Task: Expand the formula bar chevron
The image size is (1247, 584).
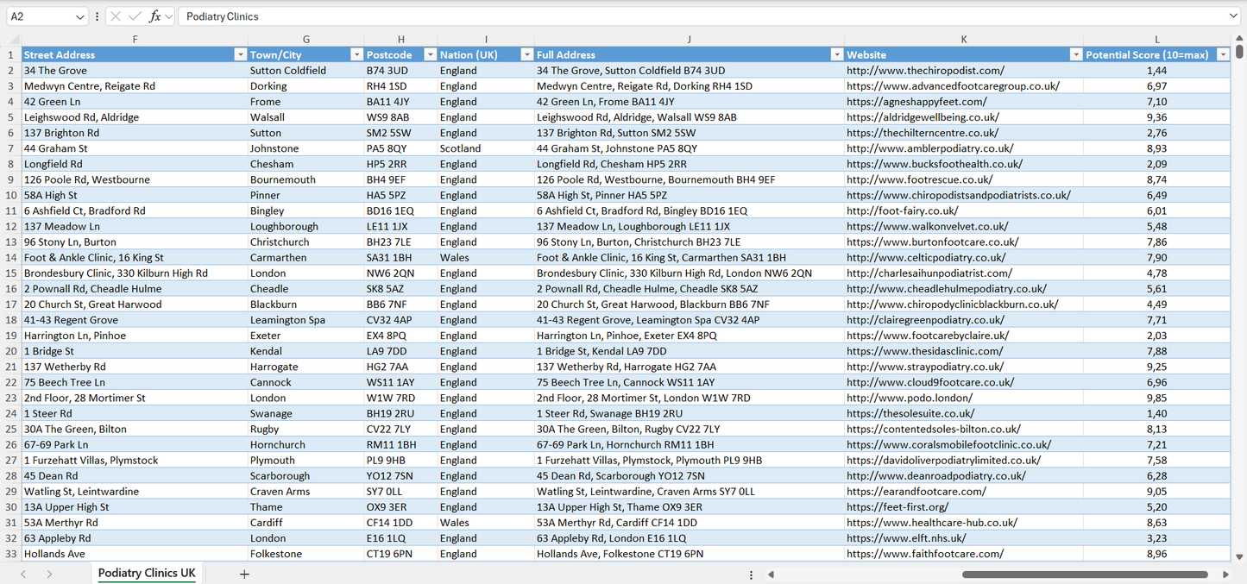Action: [169, 16]
